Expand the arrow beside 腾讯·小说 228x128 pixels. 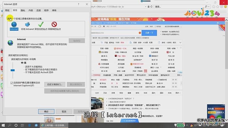[161, 67]
